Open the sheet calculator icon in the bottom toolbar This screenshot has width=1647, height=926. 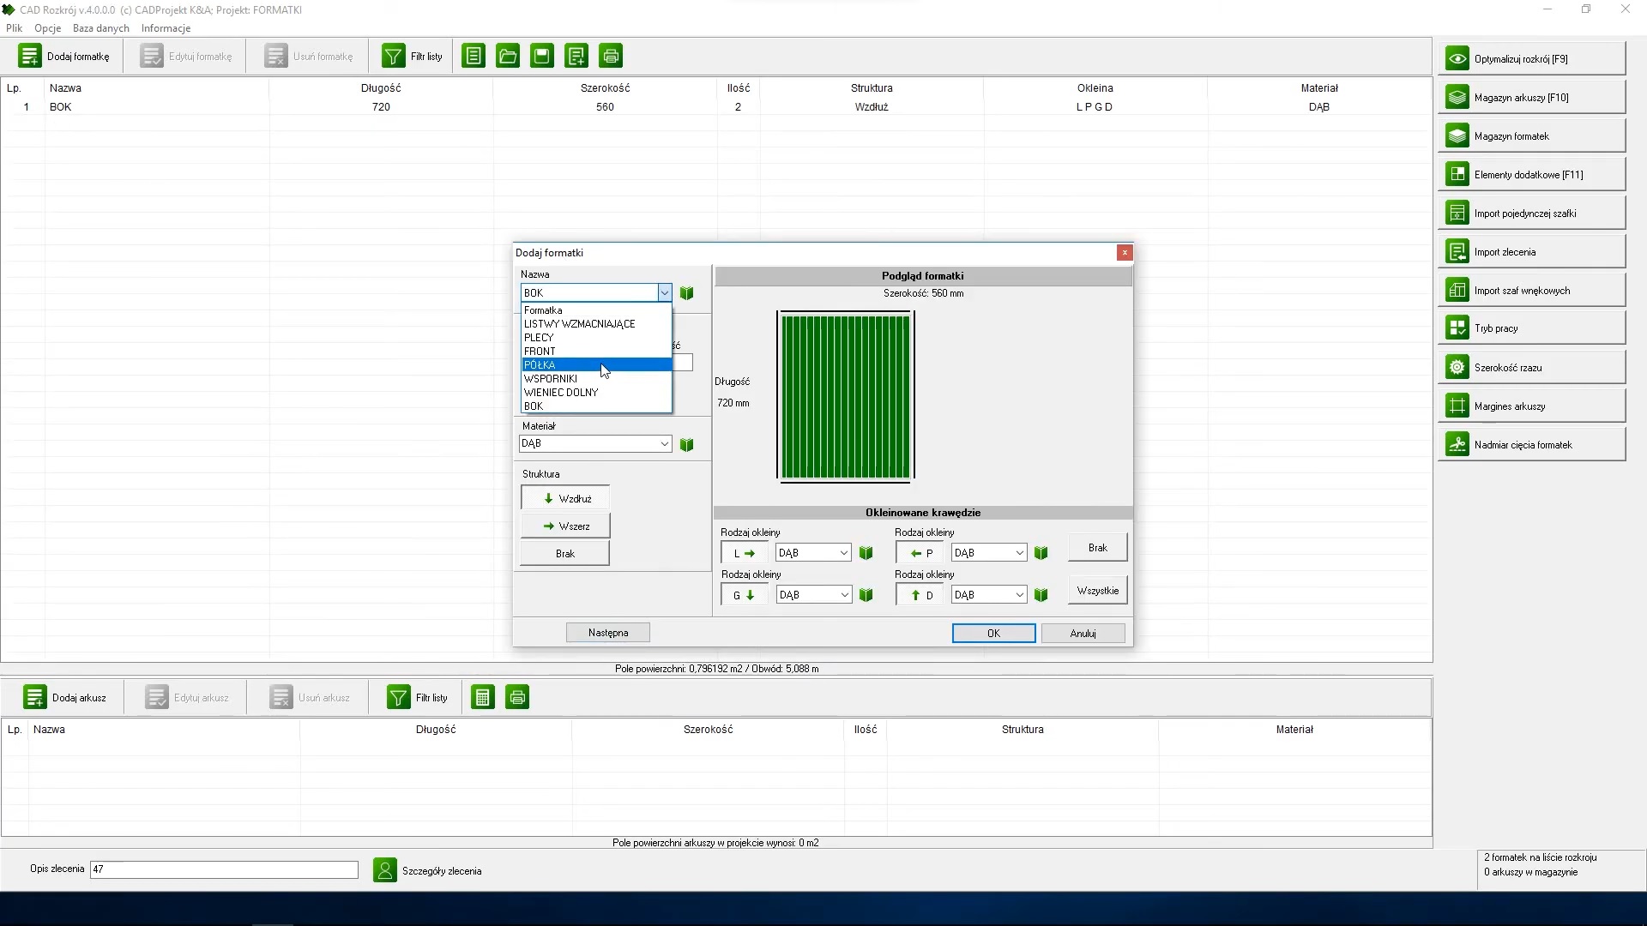point(483,698)
